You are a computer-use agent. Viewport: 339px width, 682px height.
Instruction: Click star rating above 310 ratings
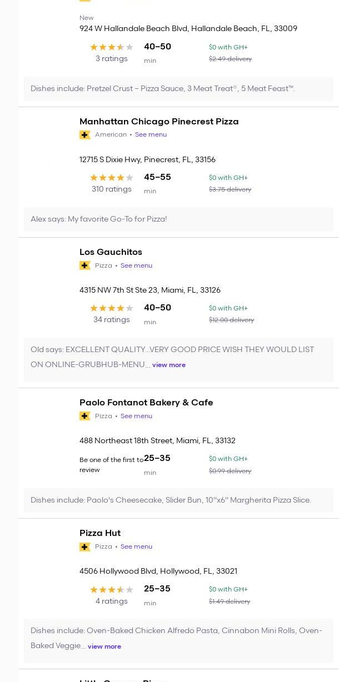pos(112,178)
